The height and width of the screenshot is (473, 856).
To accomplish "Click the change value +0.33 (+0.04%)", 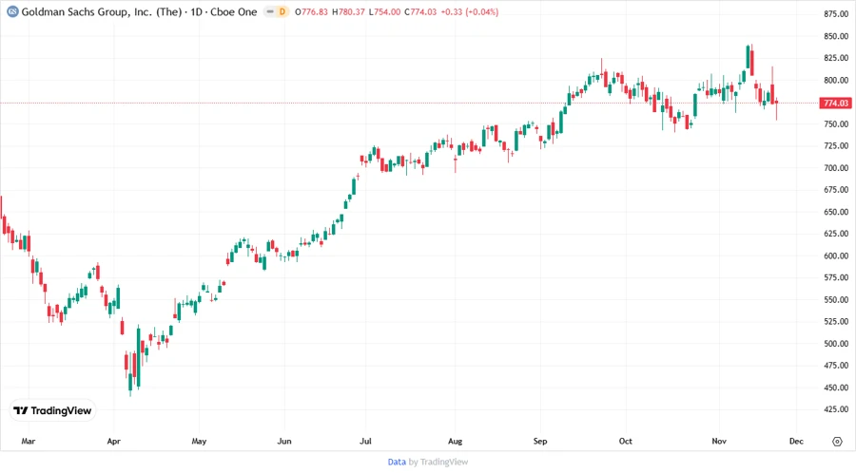I will pyautogui.click(x=470, y=11).
